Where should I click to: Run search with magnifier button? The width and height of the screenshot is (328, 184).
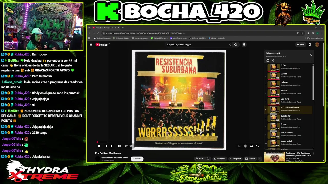[236, 45]
